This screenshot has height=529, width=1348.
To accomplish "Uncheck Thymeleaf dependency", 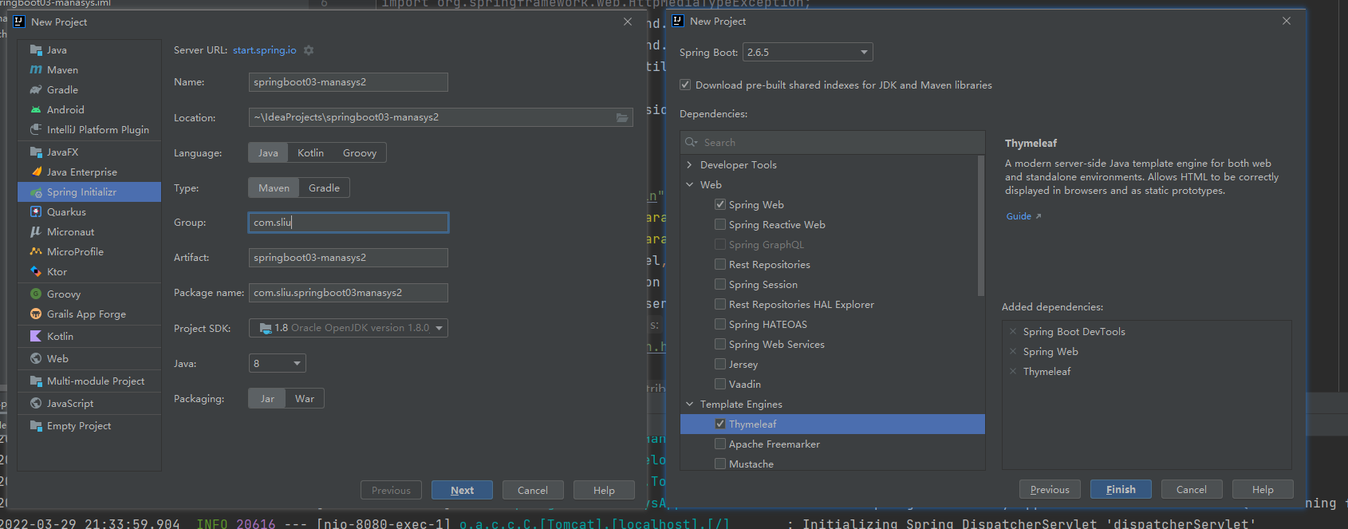I will pos(720,424).
